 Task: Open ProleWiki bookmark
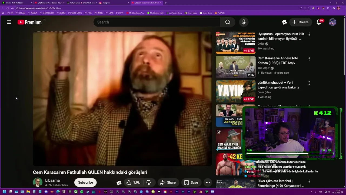point(220,13)
